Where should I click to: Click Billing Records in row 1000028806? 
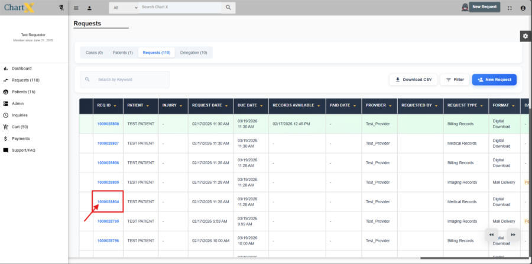[x=460, y=163]
